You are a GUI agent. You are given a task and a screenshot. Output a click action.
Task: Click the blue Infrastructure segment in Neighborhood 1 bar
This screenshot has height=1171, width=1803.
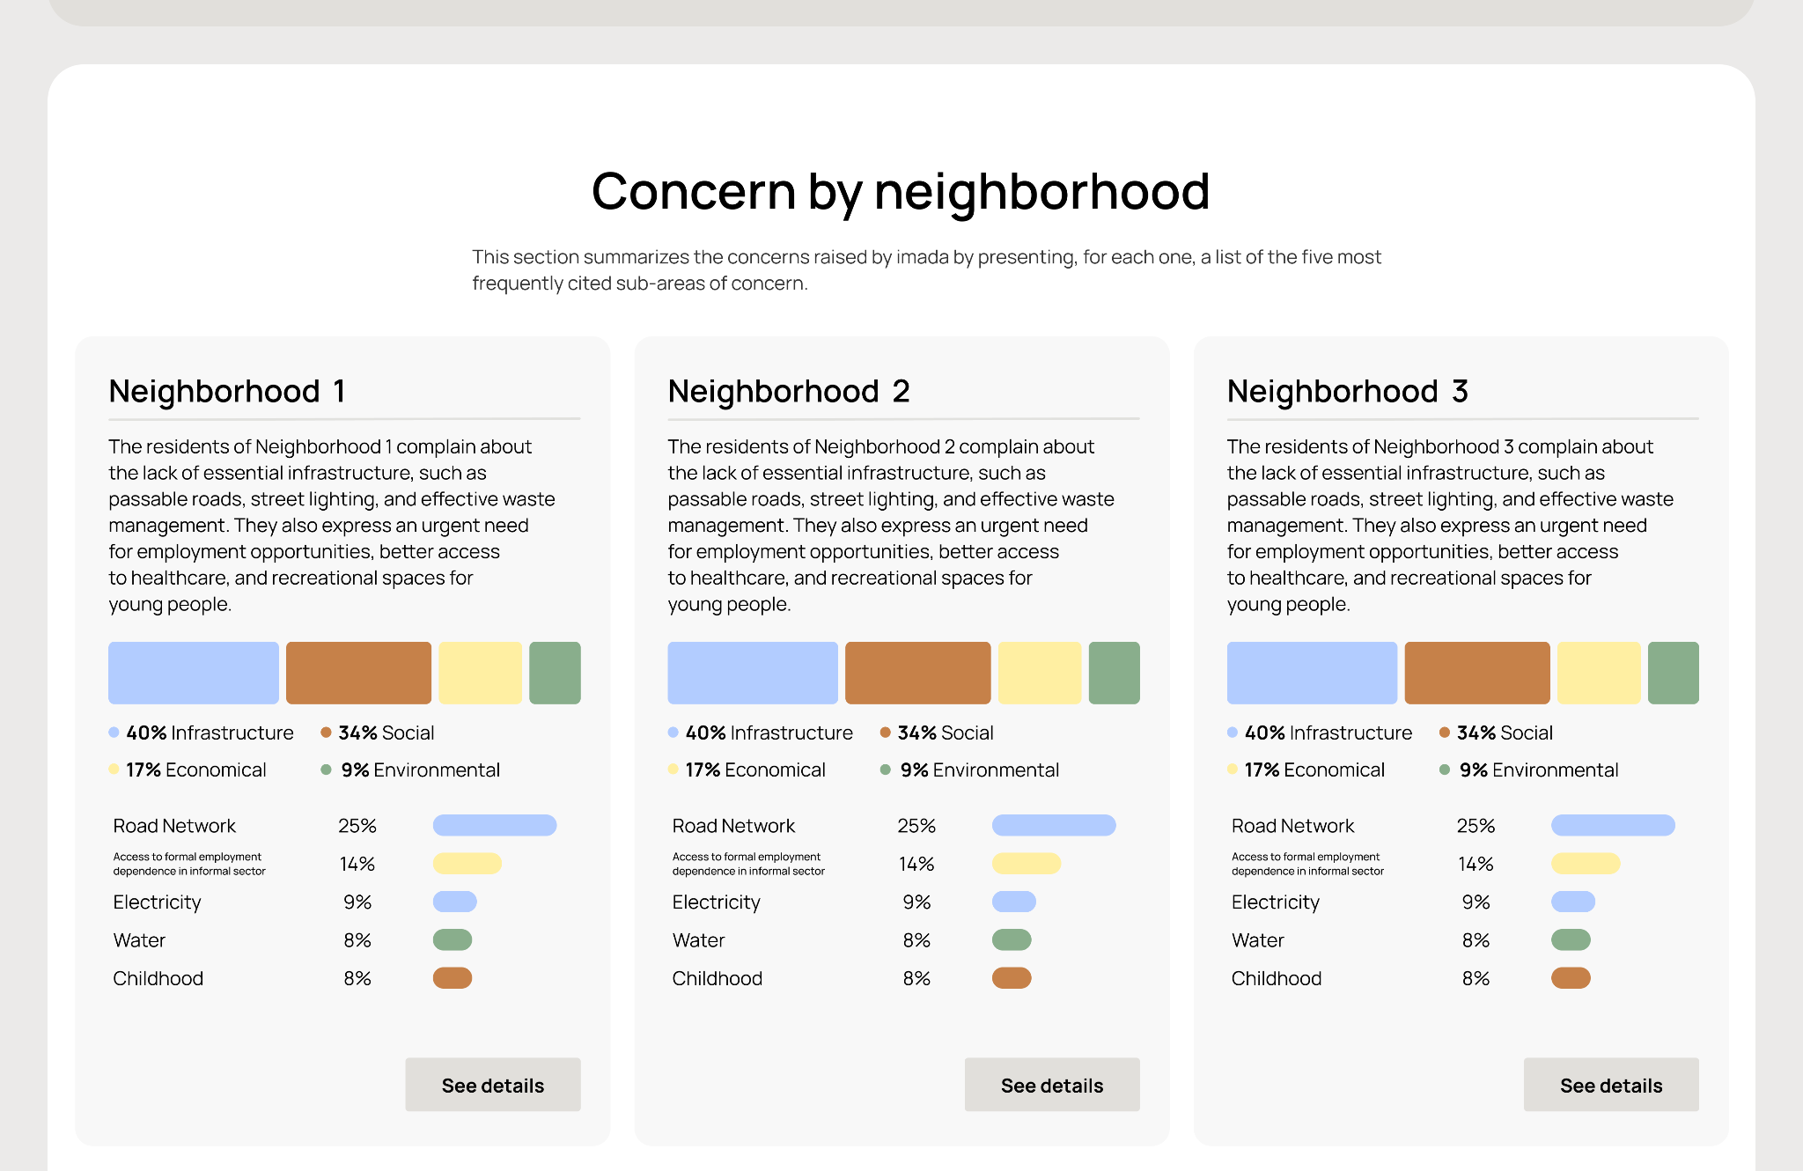click(x=193, y=673)
